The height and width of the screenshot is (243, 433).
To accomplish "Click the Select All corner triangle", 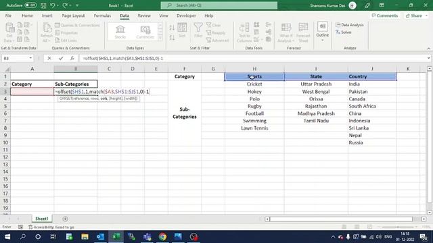I will point(7,69).
